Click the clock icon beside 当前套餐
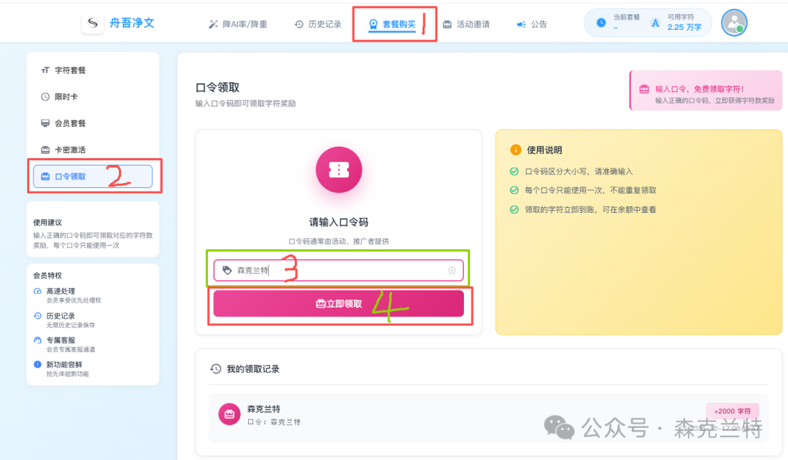 click(x=601, y=23)
